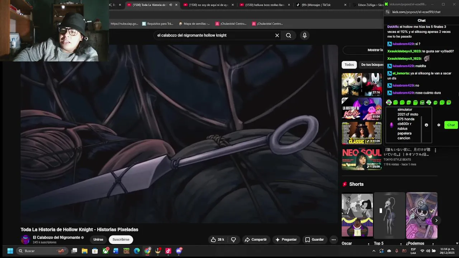Open Microsoft Store from taskbar
The height and width of the screenshot is (258, 459).
coord(95,251)
